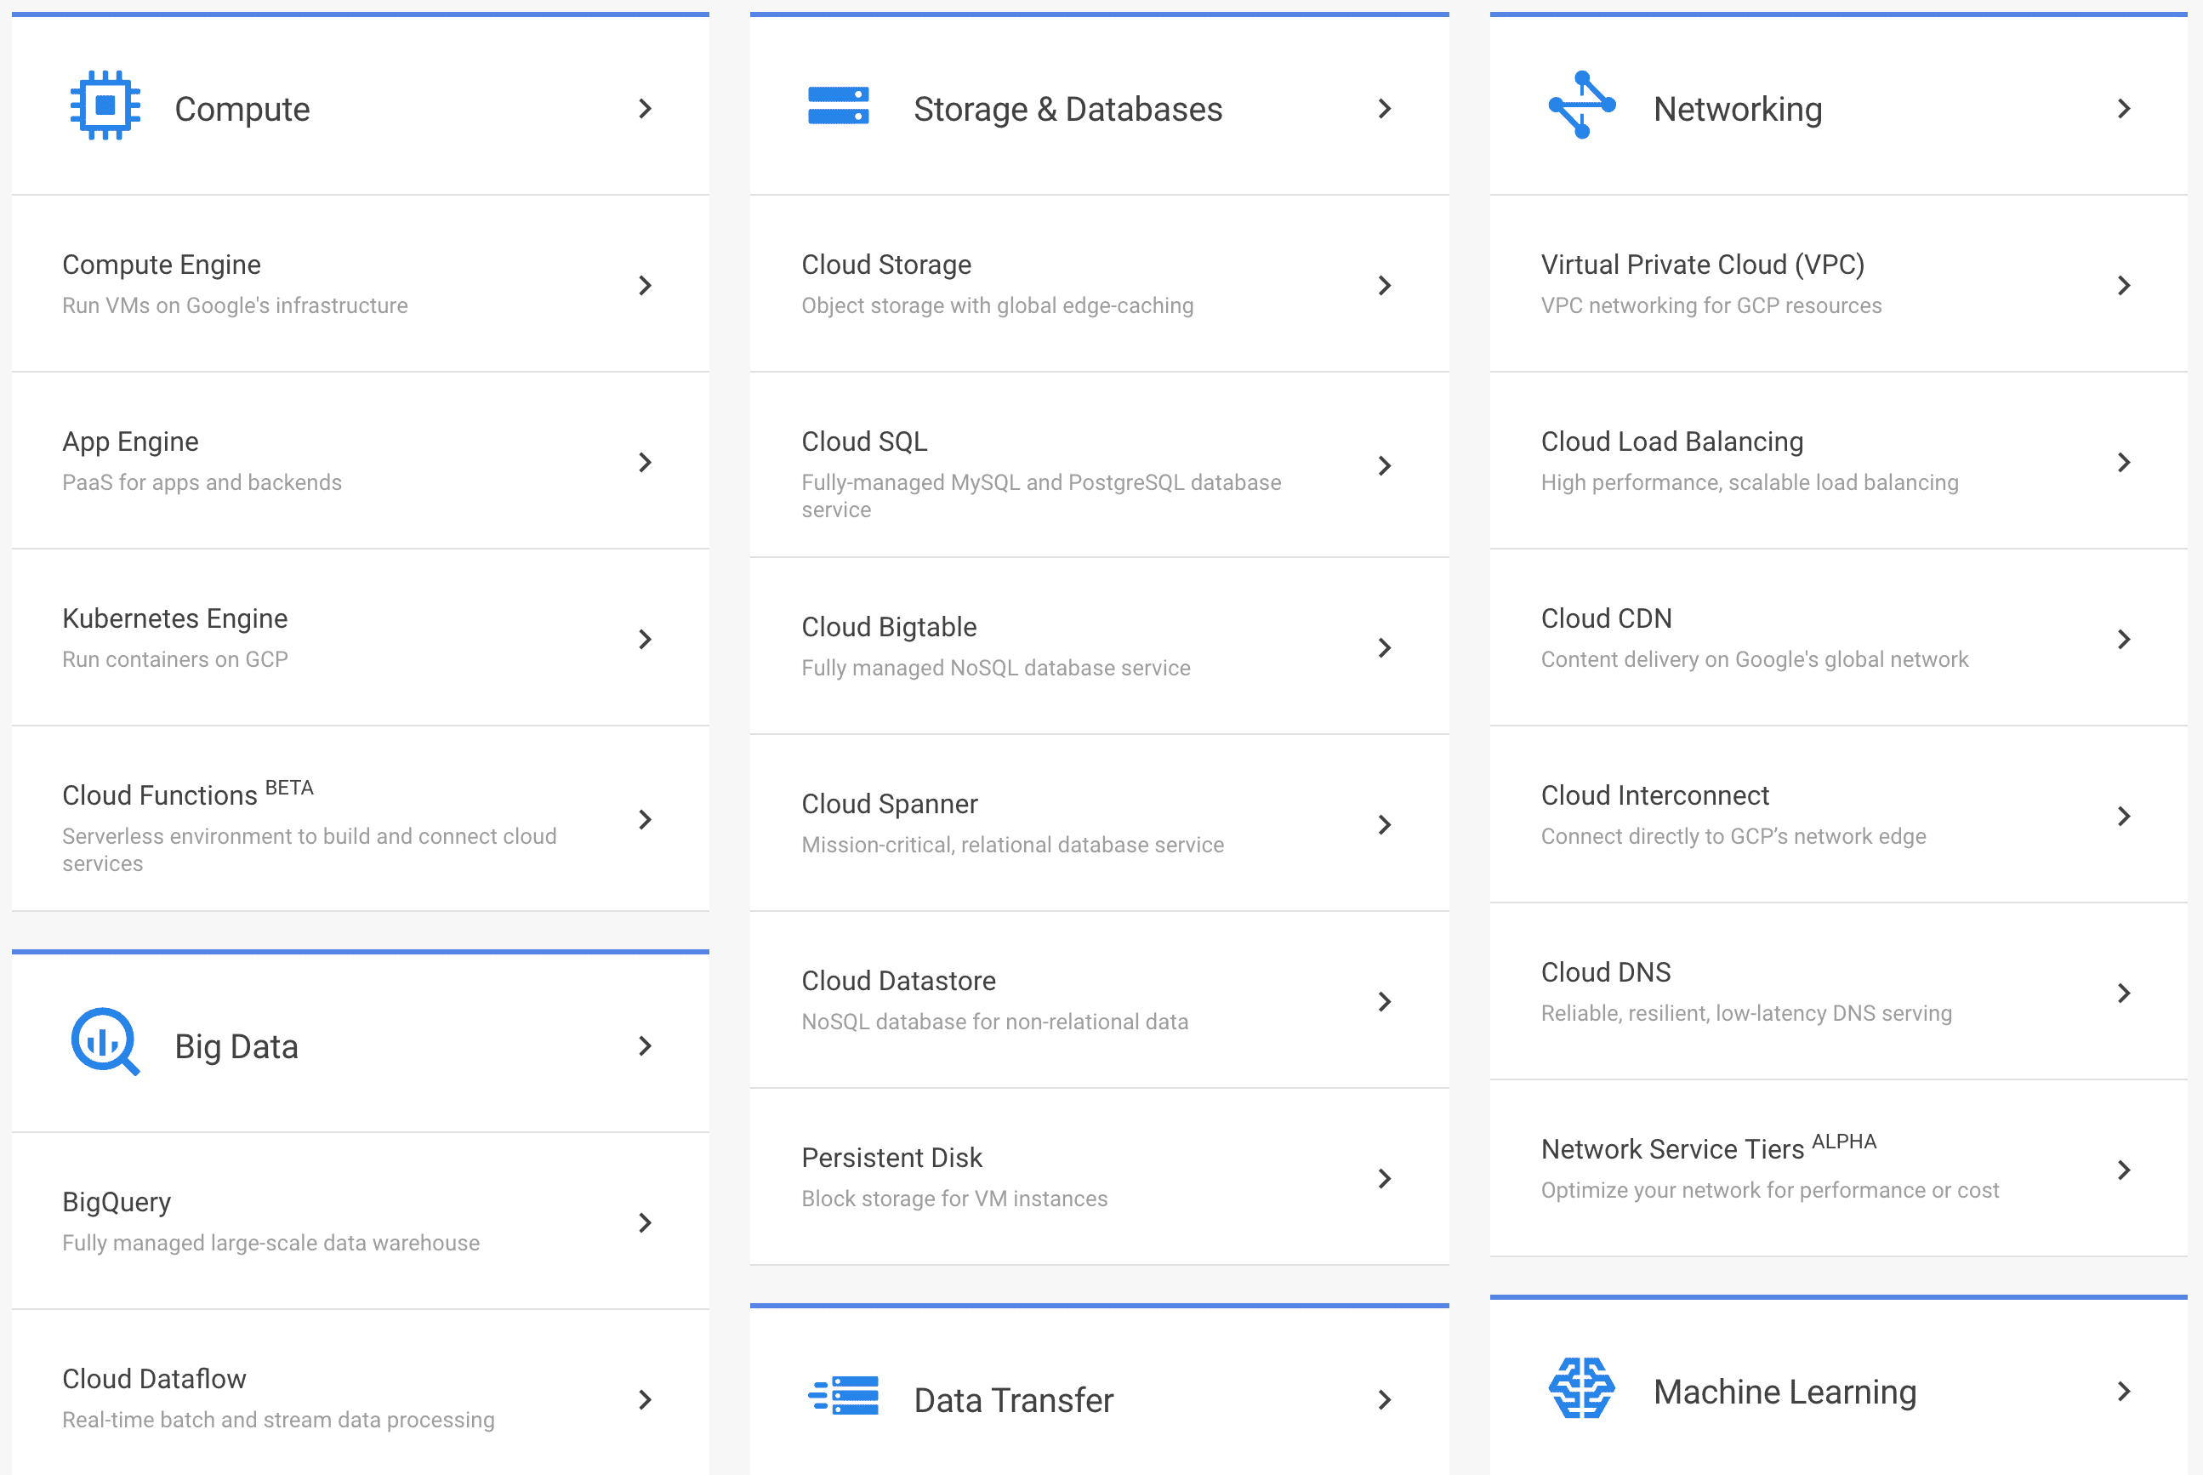The height and width of the screenshot is (1475, 2203).
Task: Click the Big Data magnifier icon
Action: [105, 1042]
